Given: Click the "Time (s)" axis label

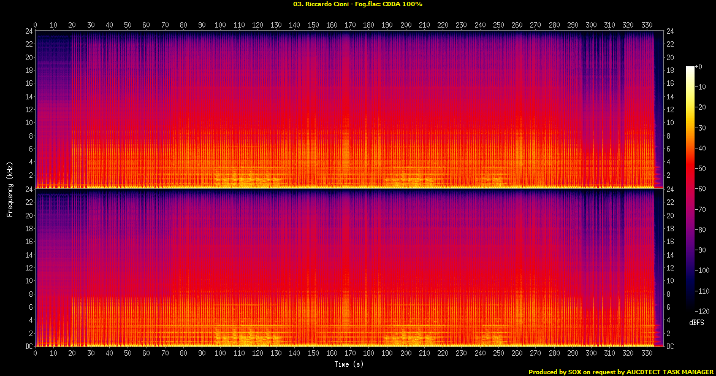Looking at the screenshot, I should [x=349, y=364].
